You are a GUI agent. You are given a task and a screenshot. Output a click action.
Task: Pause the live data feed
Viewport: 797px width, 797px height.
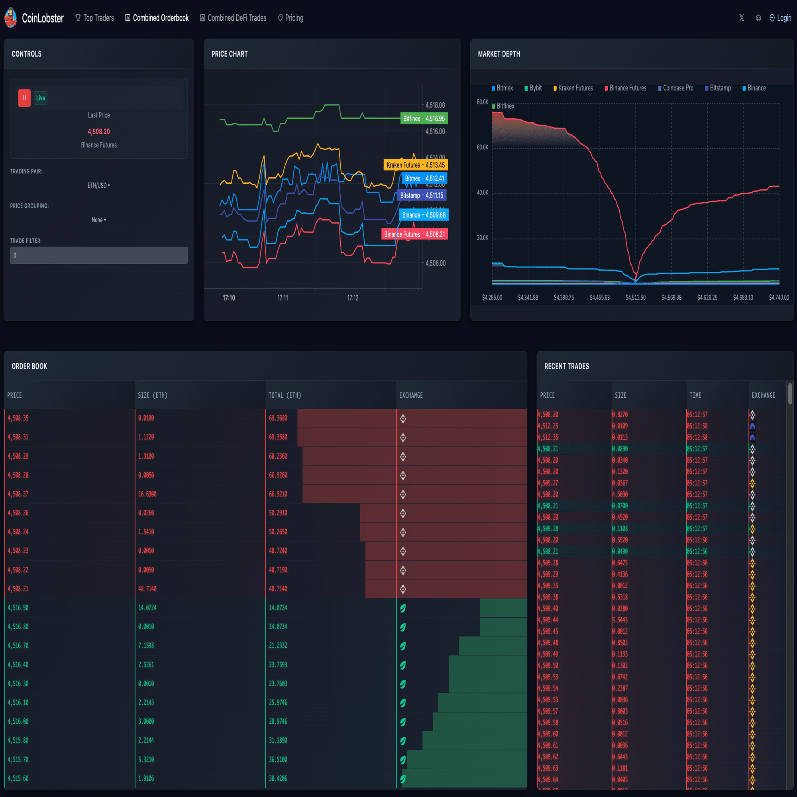(24, 98)
